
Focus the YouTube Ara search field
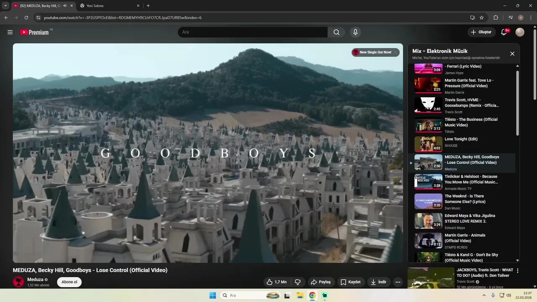(253, 32)
